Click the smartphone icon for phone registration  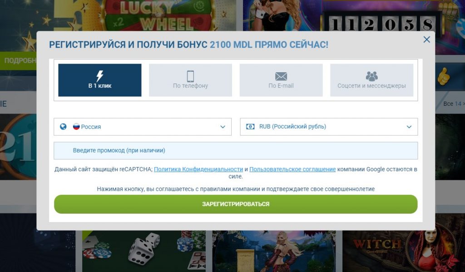(x=190, y=76)
